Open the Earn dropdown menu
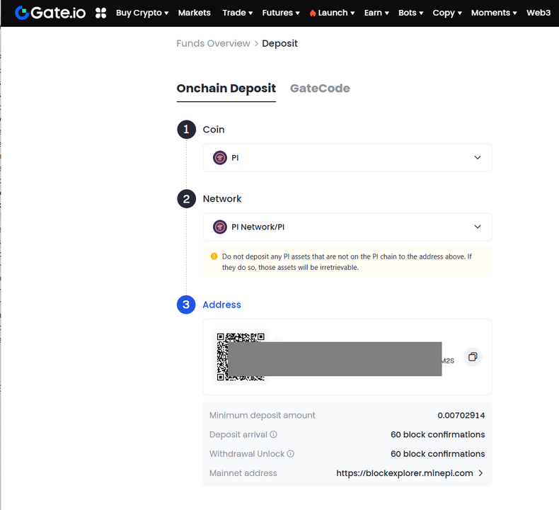The height and width of the screenshot is (510, 559). 376,13
